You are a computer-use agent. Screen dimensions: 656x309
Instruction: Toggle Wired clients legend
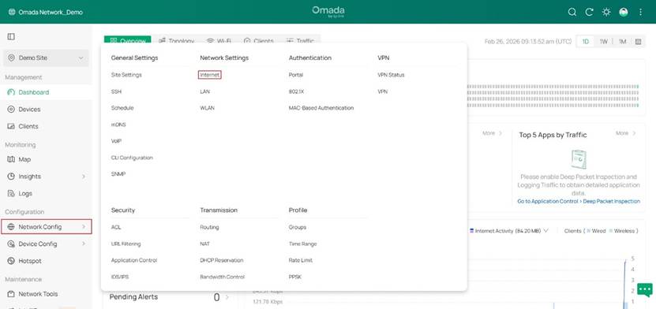[x=596, y=231]
